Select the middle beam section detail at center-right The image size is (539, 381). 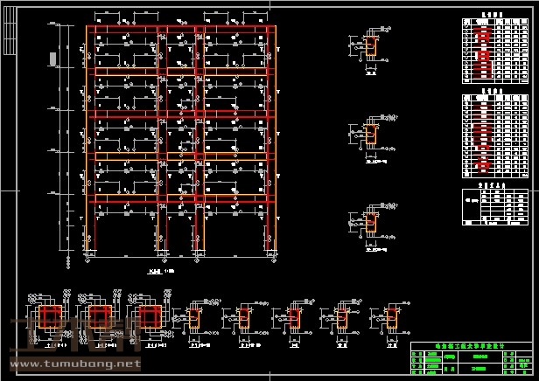(x=370, y=136)
